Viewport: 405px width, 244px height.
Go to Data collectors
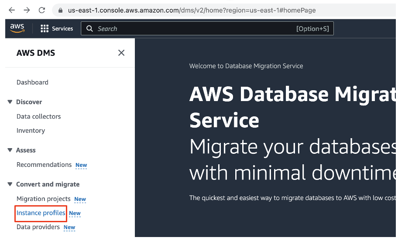(x=38, y=116)
